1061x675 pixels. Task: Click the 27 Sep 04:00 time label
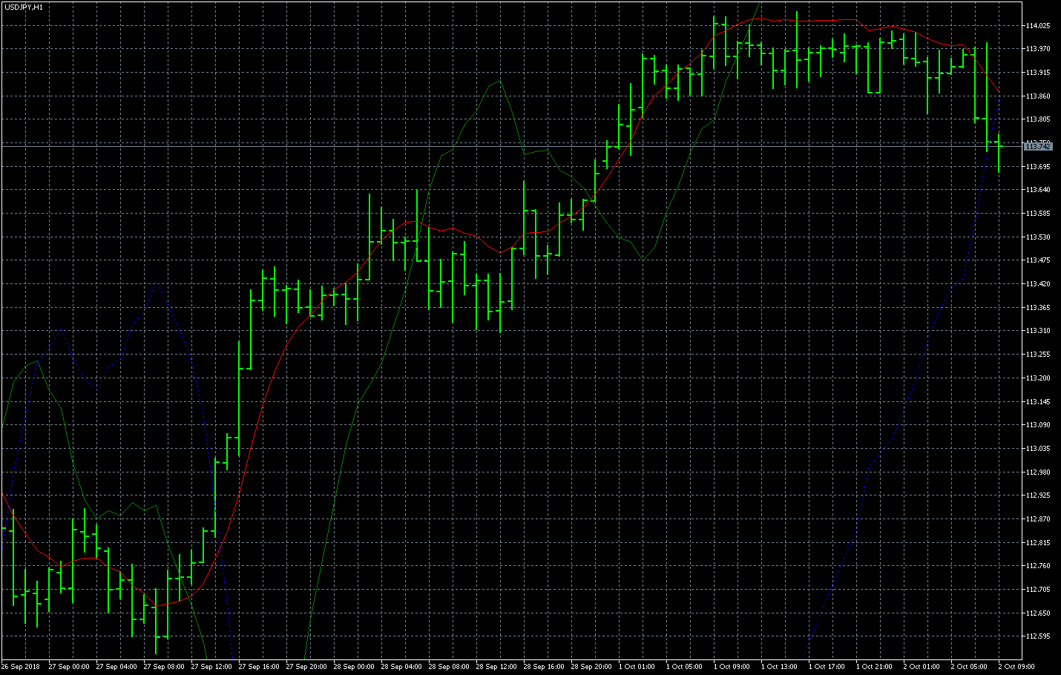click(x=116, y=667)
